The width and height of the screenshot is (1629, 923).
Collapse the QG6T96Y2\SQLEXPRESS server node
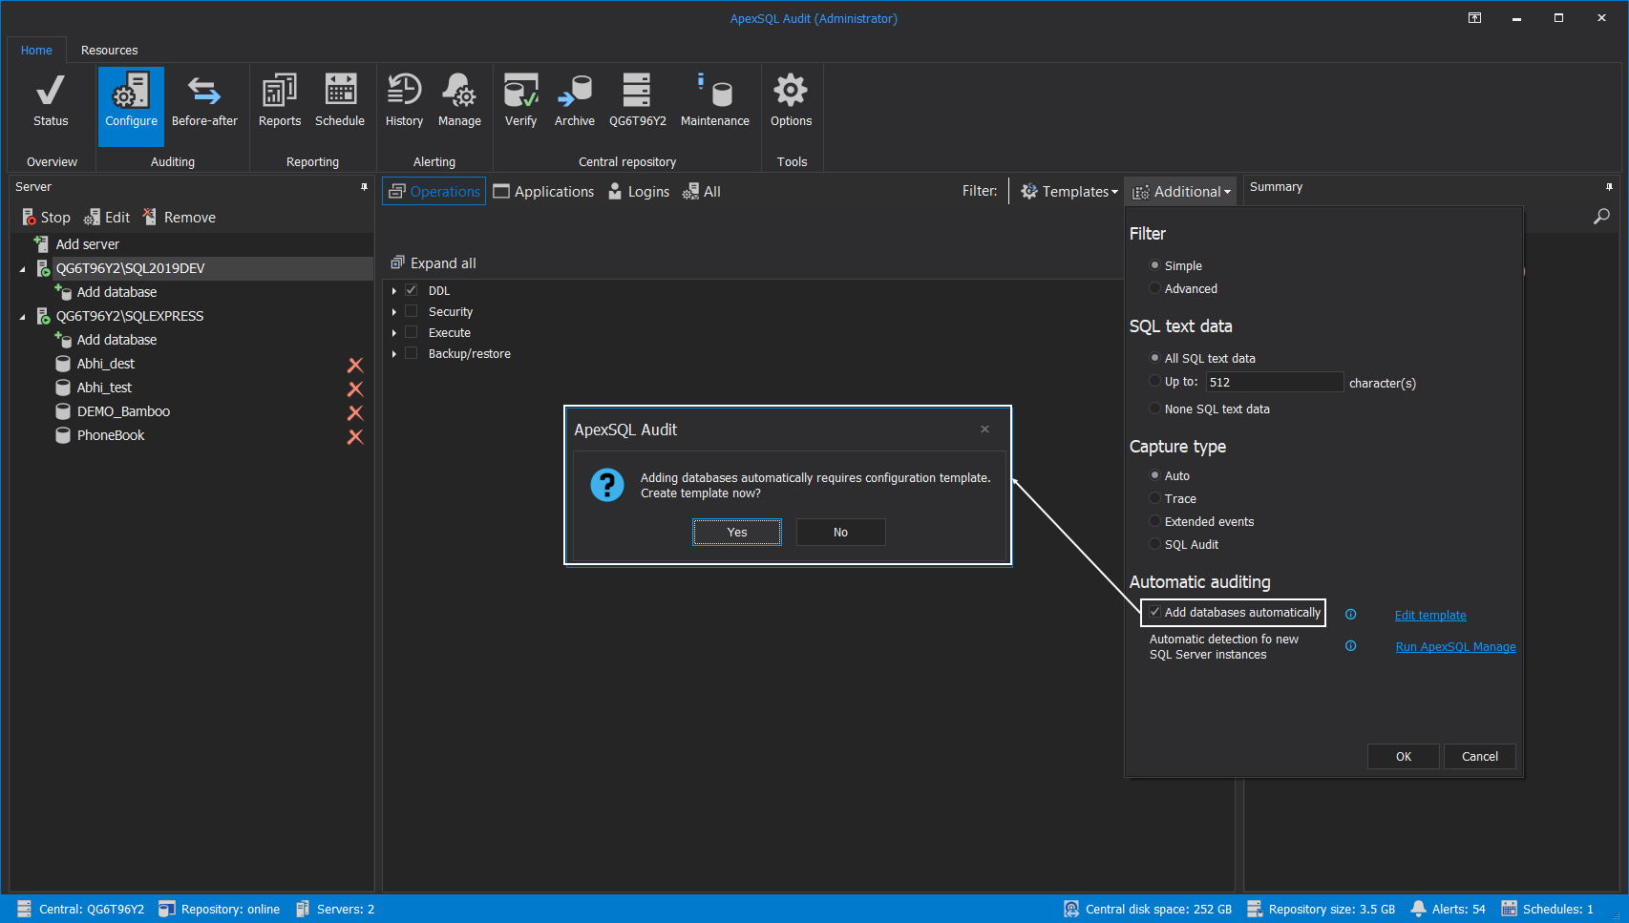click(x=23, y=317)
